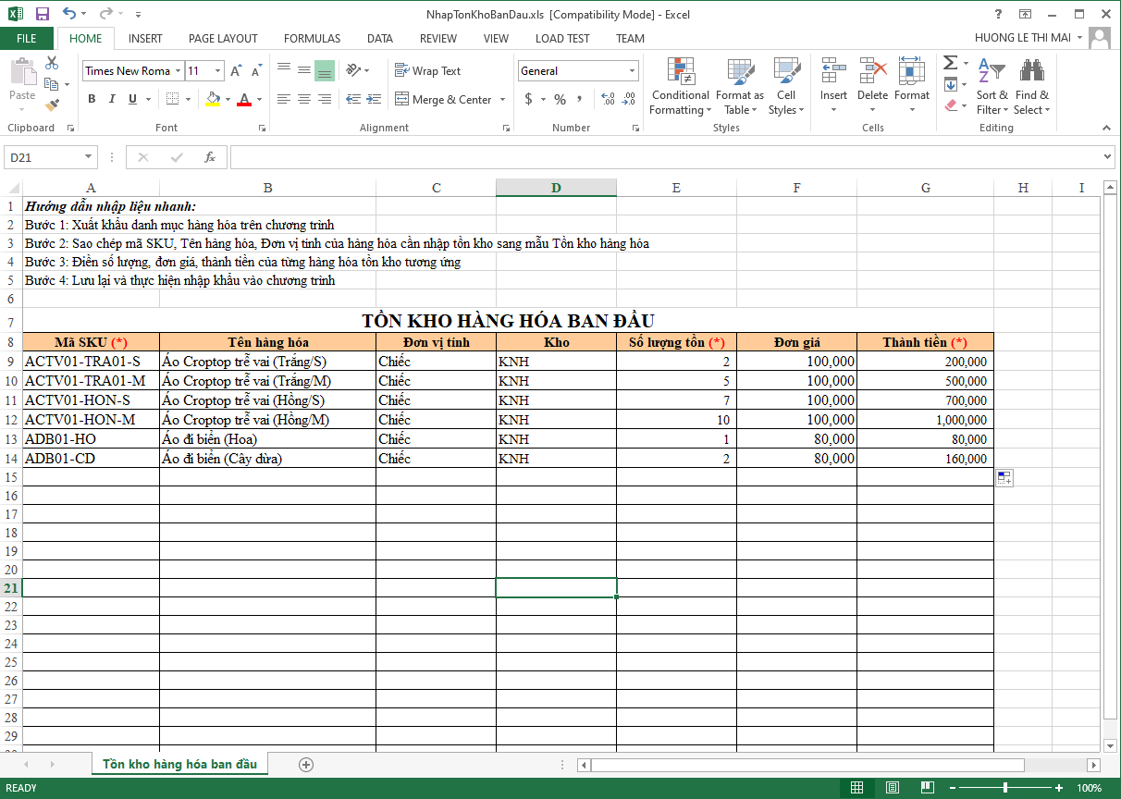This screenshot has width=1121, height=799.
Task: Toggle bottom vertical alignment
Action: pos(324,70)
